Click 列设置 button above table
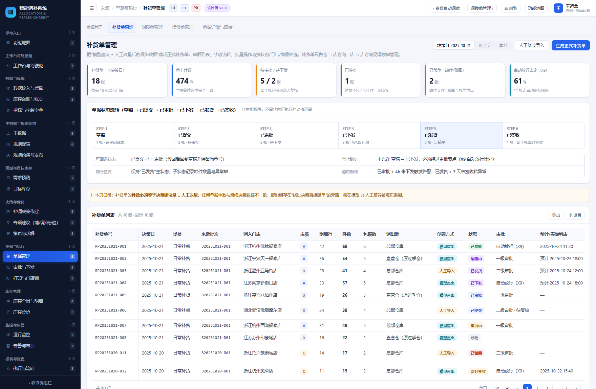This screenshot has height=389, width=596. 575,215
